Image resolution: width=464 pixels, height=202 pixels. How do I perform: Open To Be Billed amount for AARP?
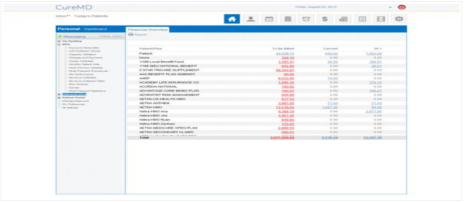point(286,78)
